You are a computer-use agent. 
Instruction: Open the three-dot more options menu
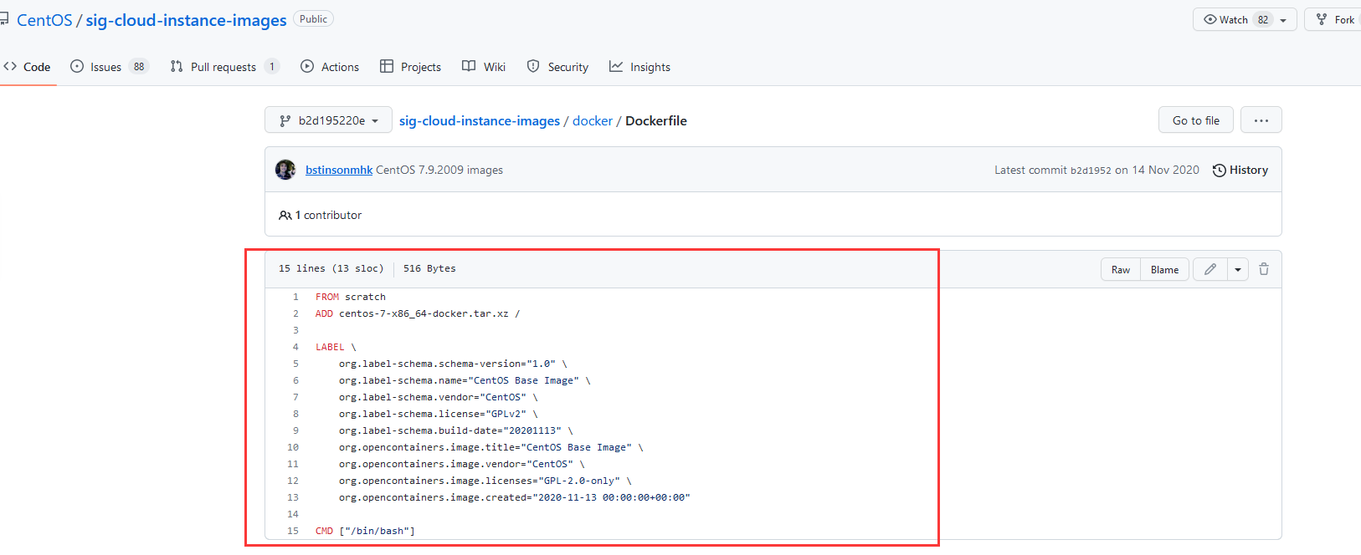coord(1261,120)
